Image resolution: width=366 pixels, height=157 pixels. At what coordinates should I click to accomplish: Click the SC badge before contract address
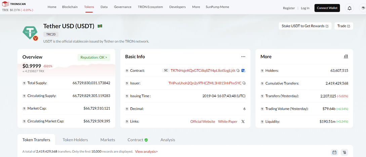click(165, 70)
